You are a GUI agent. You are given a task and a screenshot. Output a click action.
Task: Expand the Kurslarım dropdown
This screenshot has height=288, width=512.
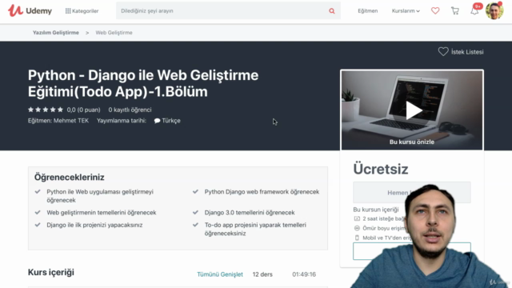tap(406, 10)
